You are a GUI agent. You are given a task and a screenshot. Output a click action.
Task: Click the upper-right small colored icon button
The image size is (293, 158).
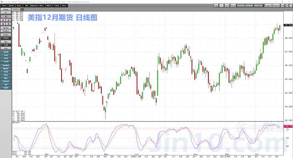pyautogui.click(x=8, y=20)
